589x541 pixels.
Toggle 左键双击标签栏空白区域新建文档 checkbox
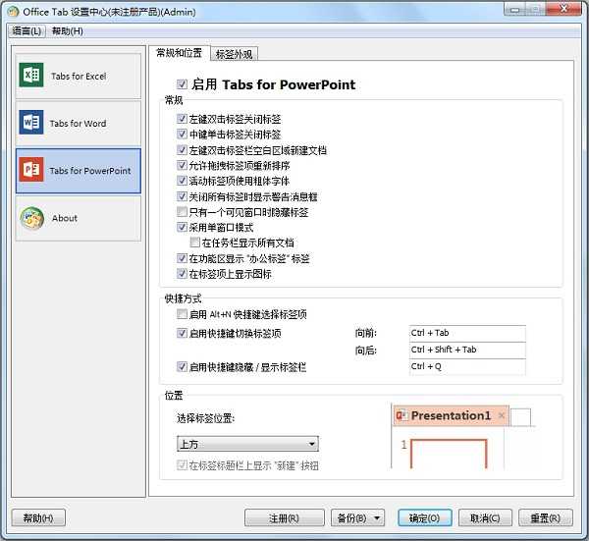click(182, 150)
